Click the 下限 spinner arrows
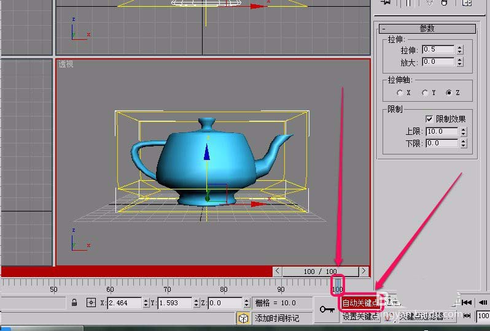 coord(464,143)
